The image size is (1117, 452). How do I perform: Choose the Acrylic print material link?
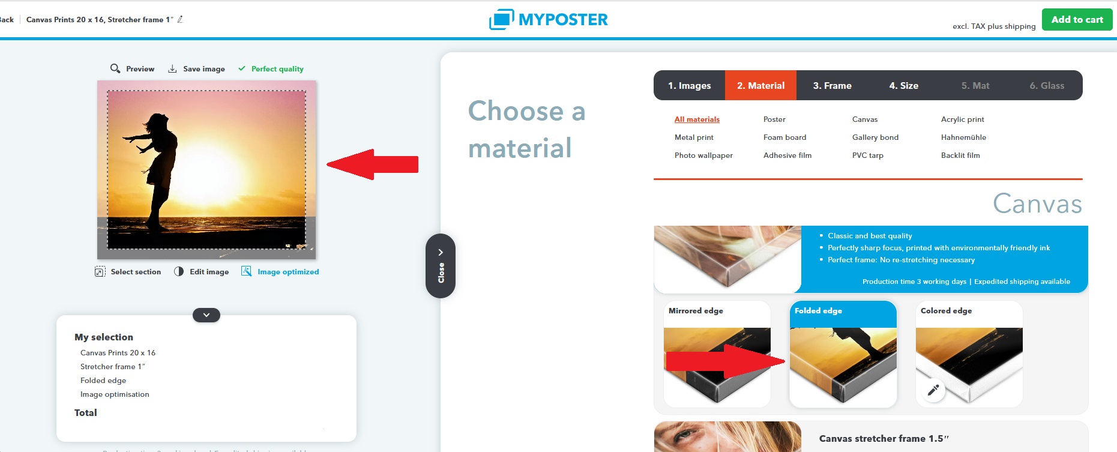click(x=963, y=119)
